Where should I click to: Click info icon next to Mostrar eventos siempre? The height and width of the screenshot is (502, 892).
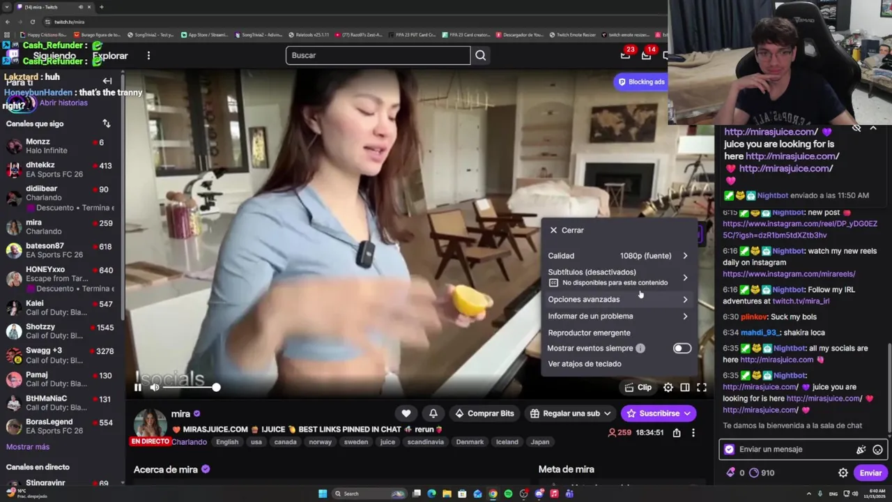640,348
